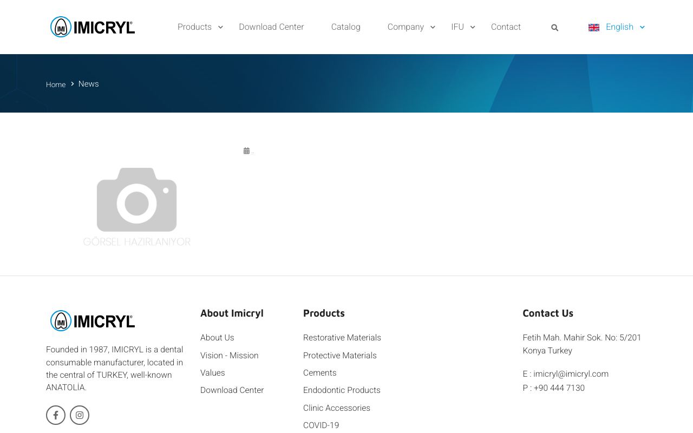
Task: Click the placeholder news image thumbnail
Action: [136, 206]
